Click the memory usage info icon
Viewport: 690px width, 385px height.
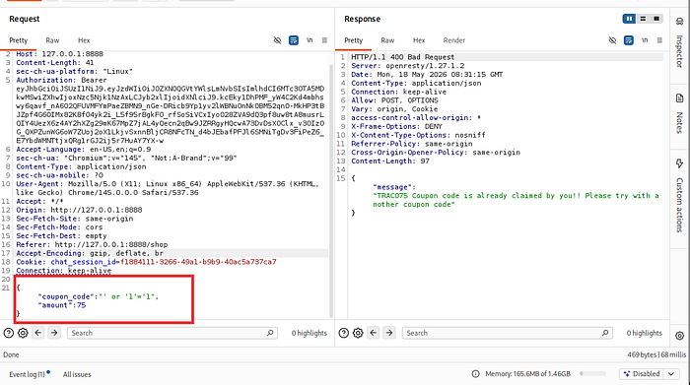pyautogui.click(x=475, y=374)
